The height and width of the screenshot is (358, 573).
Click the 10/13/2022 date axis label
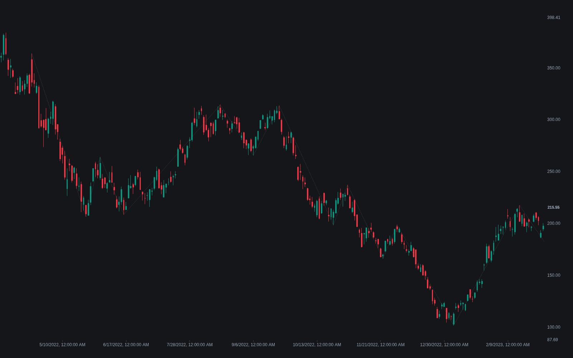point(317,345)
